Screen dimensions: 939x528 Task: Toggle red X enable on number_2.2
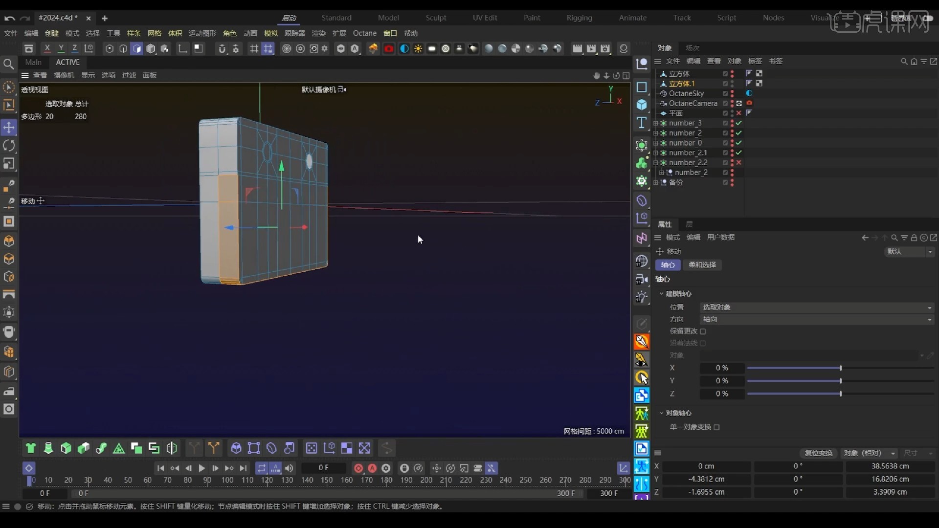click(739, 163)
